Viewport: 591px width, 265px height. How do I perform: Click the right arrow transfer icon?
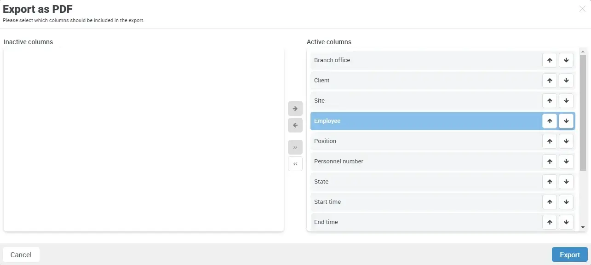[x=295, y=109]
